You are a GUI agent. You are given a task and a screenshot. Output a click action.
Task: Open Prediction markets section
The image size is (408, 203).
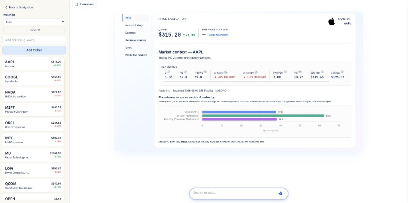coord(136,55)
